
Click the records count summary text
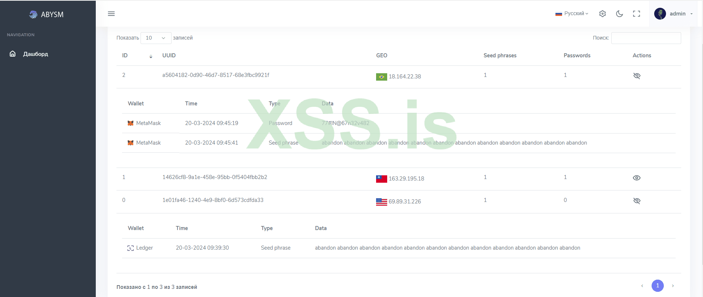pyautogui.click(x=157, y=287)
